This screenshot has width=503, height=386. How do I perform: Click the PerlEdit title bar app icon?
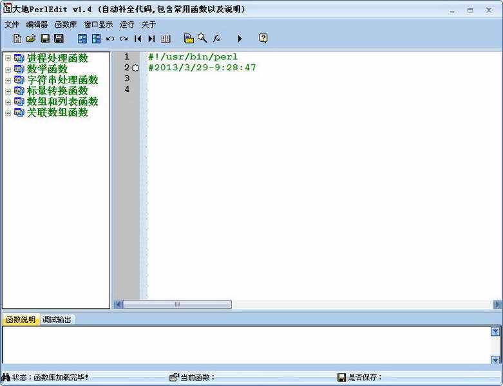7,8
